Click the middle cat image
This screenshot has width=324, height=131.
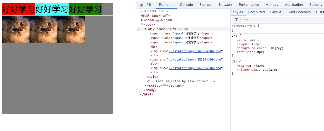point(43,29)
